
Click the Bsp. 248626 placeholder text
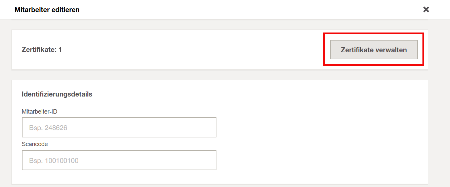48,128
